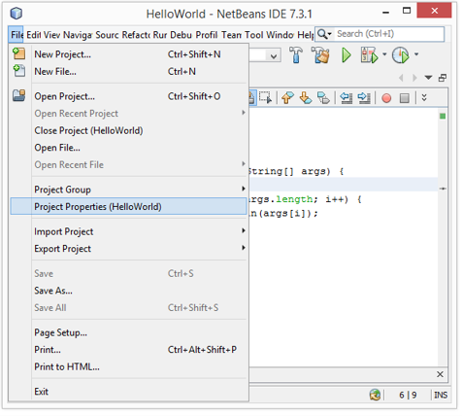The height and width of the screenshot is (416, 462).
Task: Select Page Setup... menu entry
Action: (x=128, y=332)
